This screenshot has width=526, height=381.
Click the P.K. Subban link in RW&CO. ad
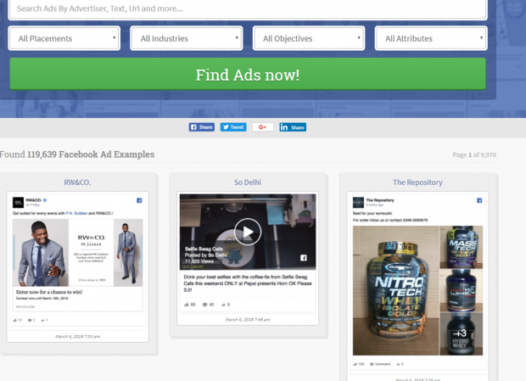(x=76, y=213)
